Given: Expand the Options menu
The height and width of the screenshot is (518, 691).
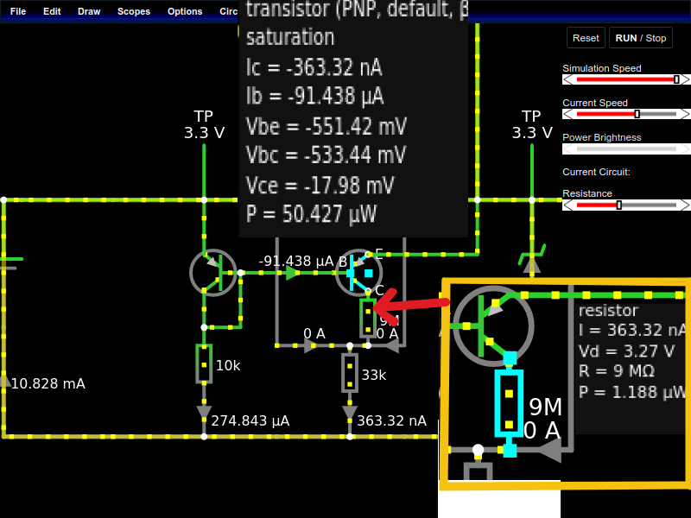Looking at the screenshot, I should click(x=185, y=11).
